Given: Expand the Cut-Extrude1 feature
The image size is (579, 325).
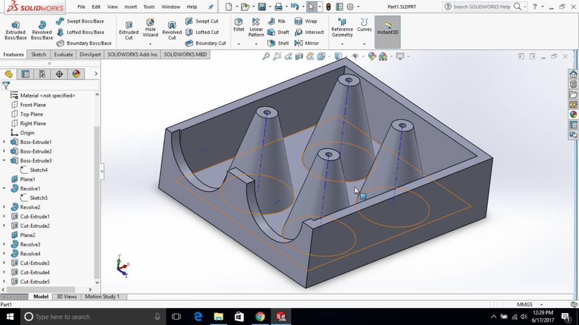Looking at the screenshot, I should click(x=4, y=216).
